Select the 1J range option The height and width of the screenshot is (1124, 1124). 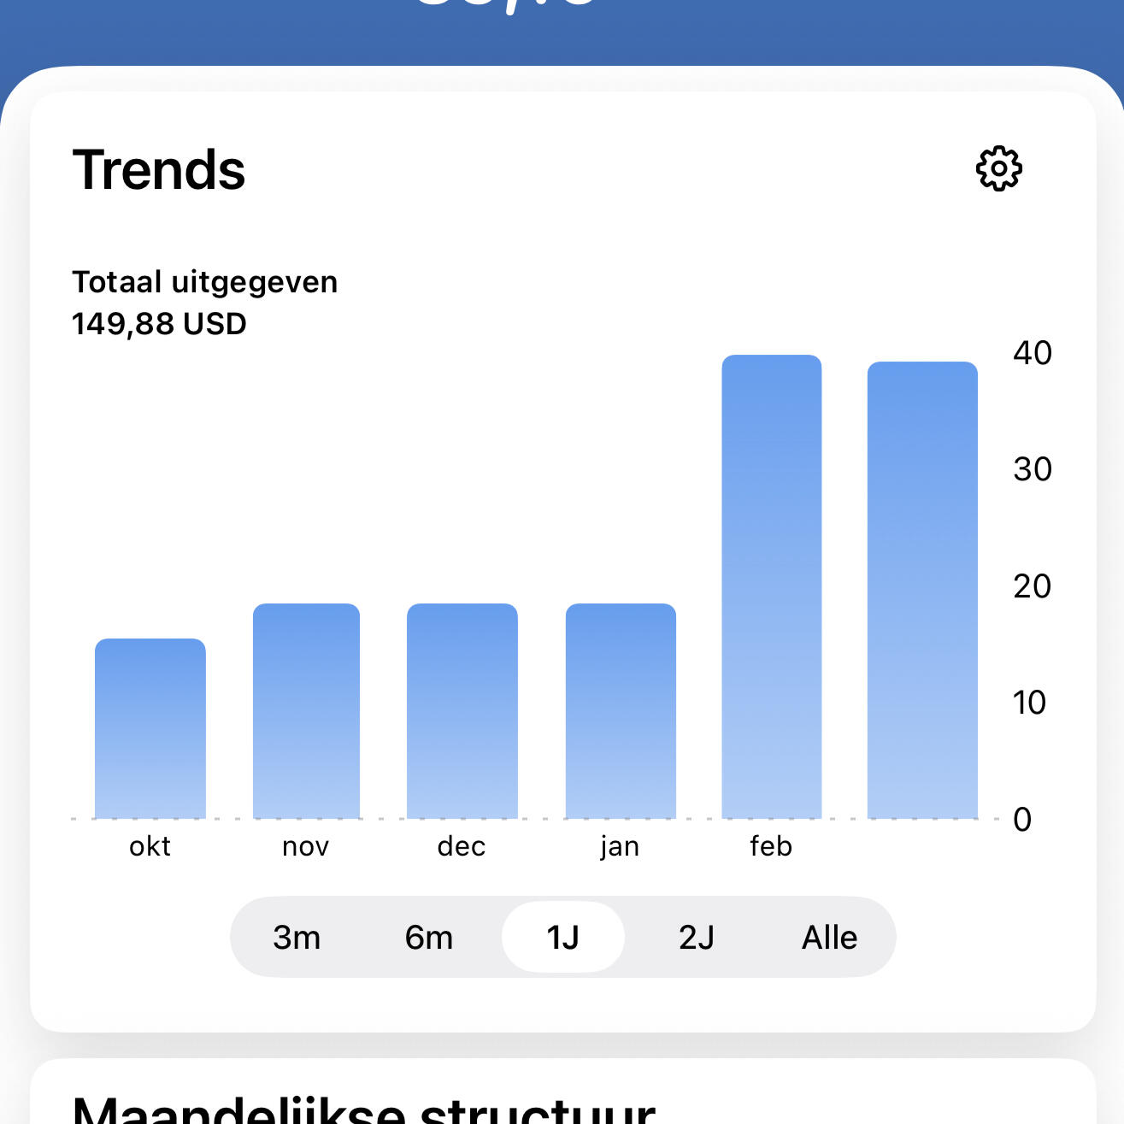(x=563, y=938)
